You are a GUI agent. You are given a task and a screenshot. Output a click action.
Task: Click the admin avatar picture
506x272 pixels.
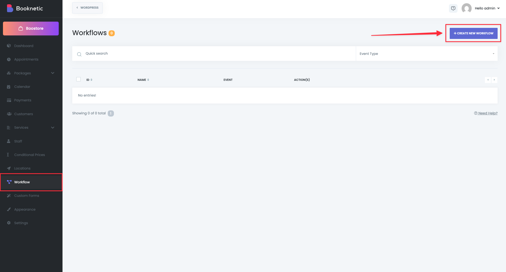coord(466,8)
